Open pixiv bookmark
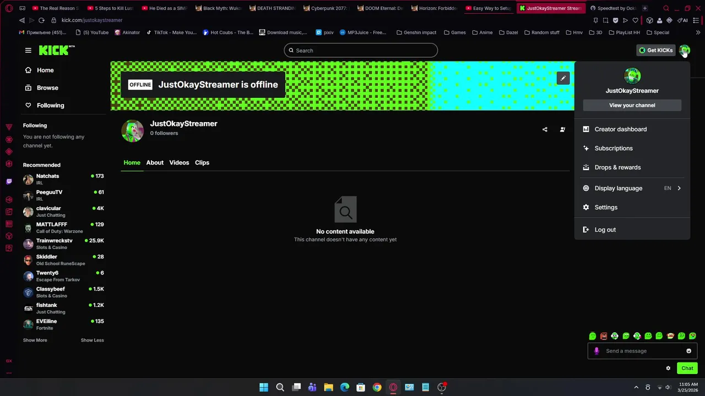The width and height of the screenshot is (705, 396). (x=325, y=32)
